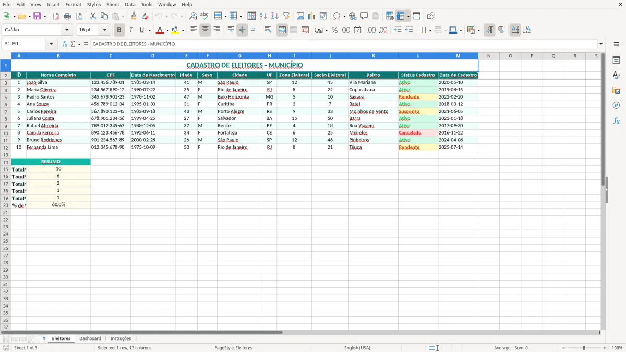The width and height of the screenshot is (626, 352).
Task: Sort descending
Action: point(275,16)
